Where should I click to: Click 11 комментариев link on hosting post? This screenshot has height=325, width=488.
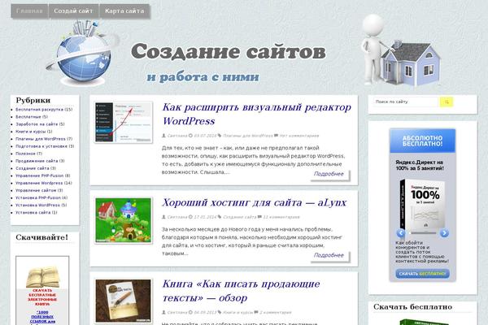[x=281, y=218]
